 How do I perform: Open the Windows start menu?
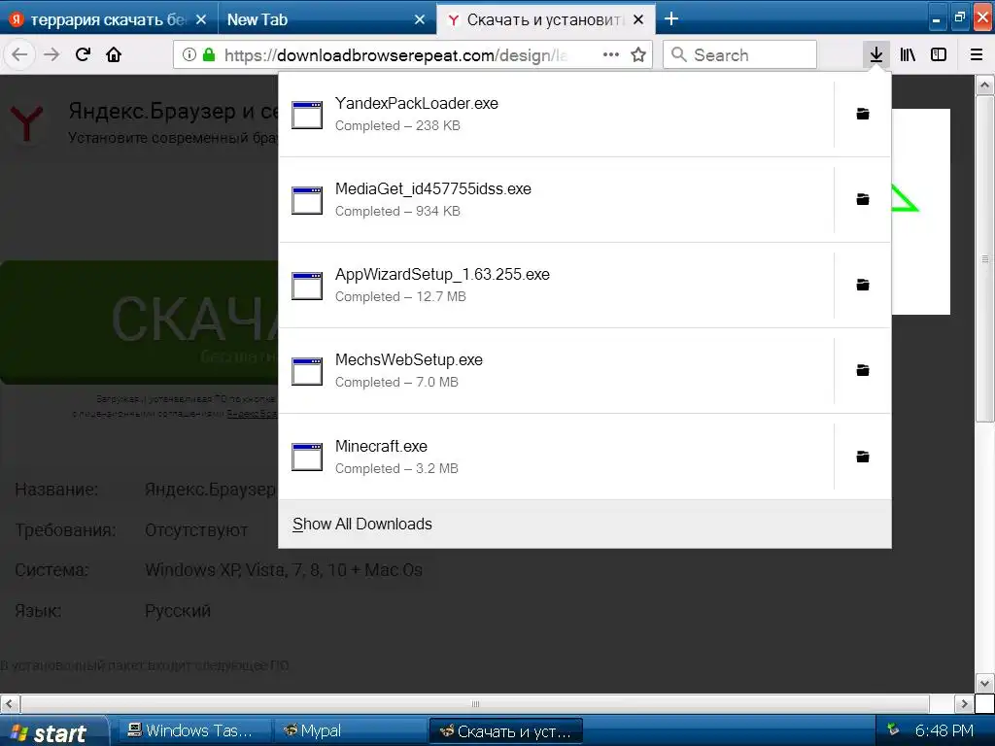pyautogui.click(x=52, y=732)
